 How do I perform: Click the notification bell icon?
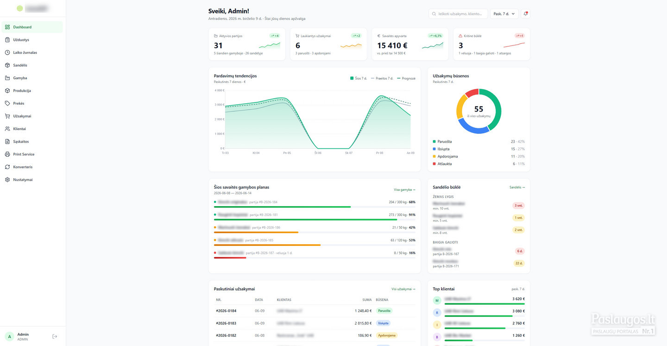click(x=525, y=14)
